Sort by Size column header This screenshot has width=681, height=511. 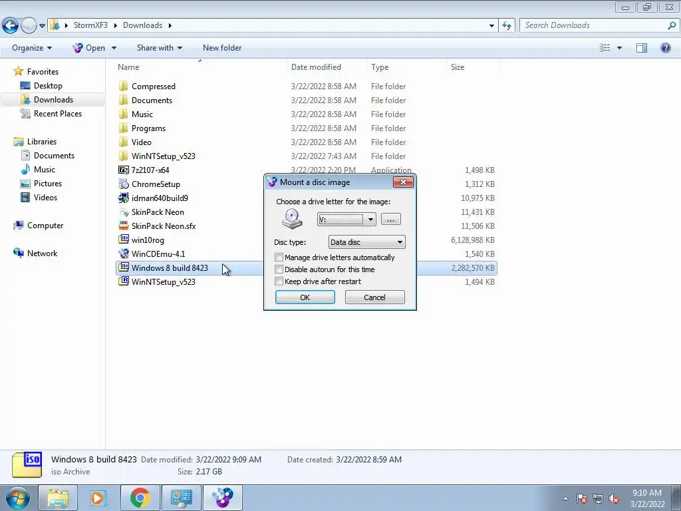coord(458,67)
